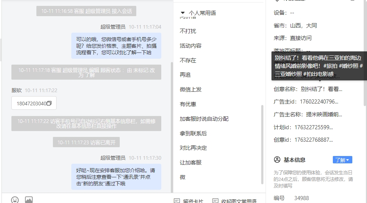Viewport: 367px width, 203px height.
Task: Click the 来源 直接访问 text
Action: 292,38
